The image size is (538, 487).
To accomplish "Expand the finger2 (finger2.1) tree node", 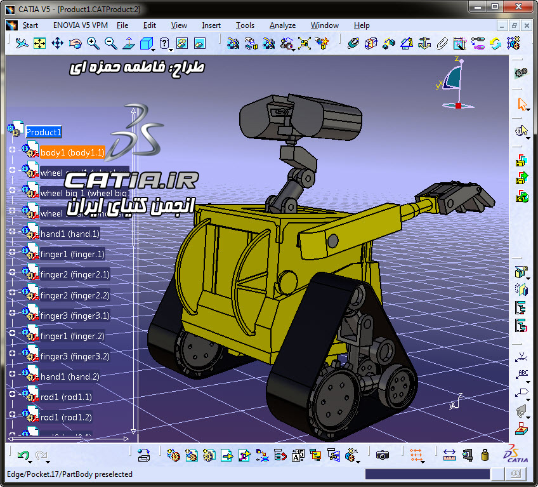I will tap(12, 272).
